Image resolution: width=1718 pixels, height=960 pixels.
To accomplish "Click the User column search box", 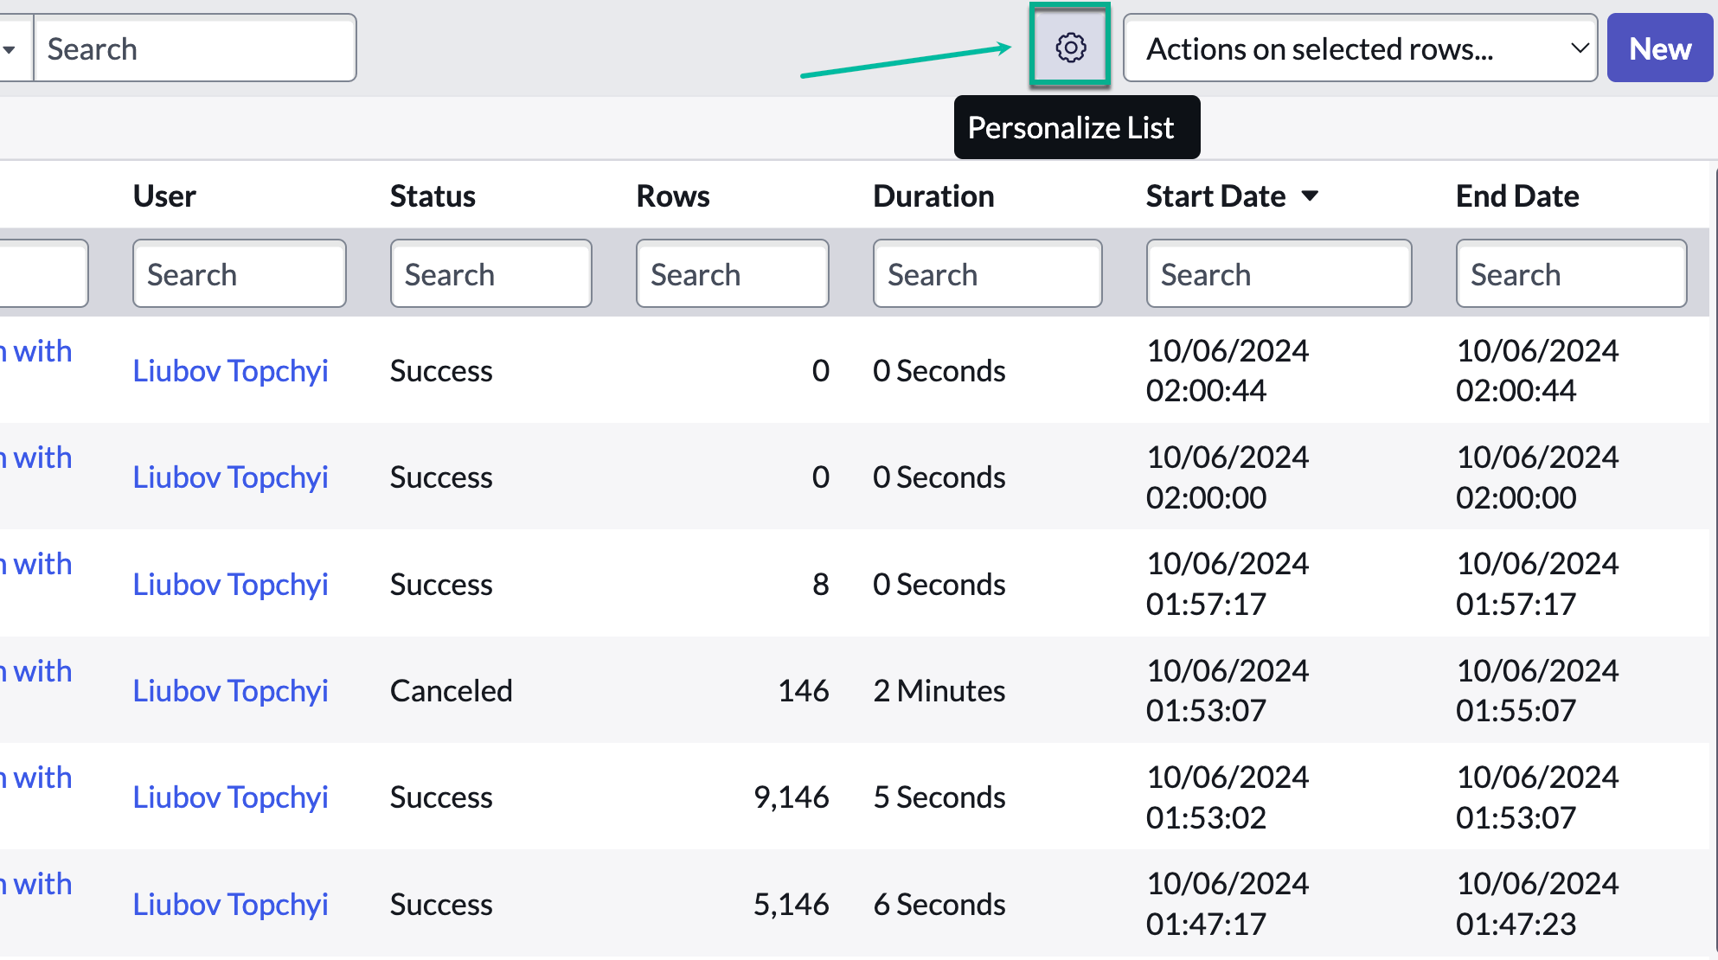I will 239,273.
